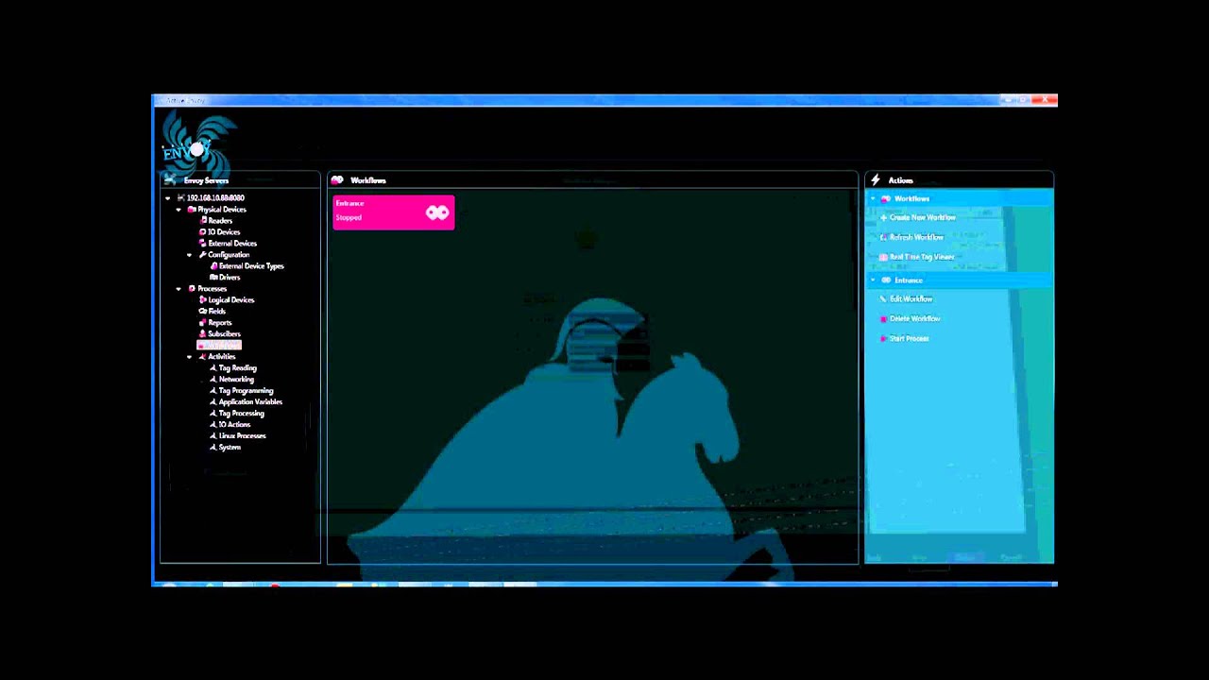Select the Entrance Stopped workflow card

394,212
